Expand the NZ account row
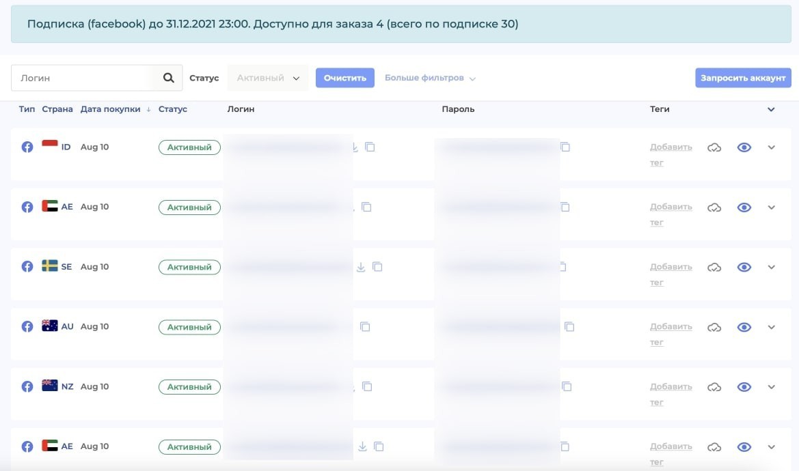 click(x=771, y=387)
